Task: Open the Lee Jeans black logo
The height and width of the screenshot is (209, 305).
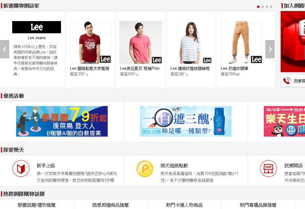Action: coord(37,27)
